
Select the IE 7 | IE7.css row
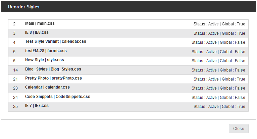(x=37, y=106)
